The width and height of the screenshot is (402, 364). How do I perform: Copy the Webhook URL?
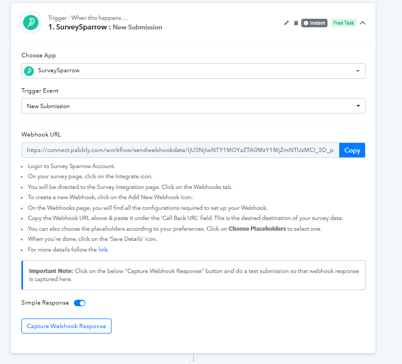pos(352,150)
